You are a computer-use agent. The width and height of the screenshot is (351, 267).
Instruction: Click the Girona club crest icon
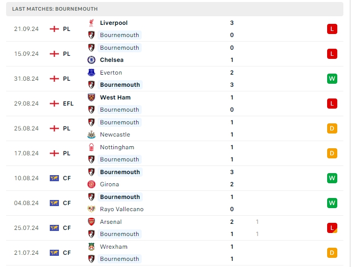pyautogui.click(x=91, y=184)
